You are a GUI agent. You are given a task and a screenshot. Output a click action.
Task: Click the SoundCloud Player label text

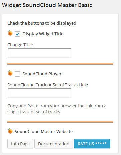pyautogui.click(x=42, y=74)
